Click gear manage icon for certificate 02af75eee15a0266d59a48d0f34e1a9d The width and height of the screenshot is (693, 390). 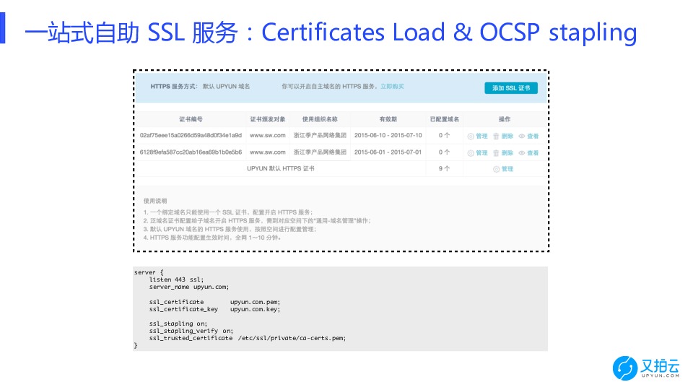tap(471, 136)
